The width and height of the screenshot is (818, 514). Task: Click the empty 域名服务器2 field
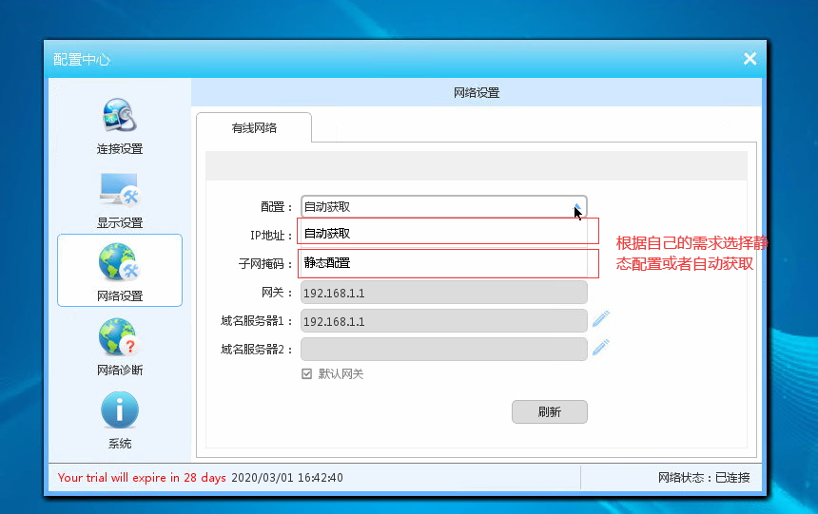[443, 350]
